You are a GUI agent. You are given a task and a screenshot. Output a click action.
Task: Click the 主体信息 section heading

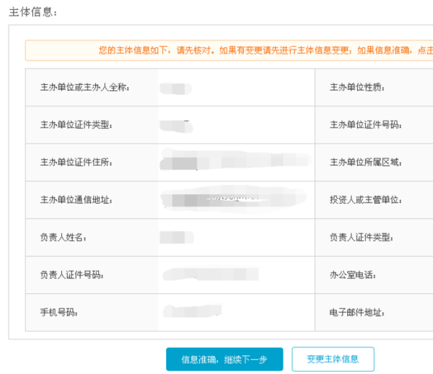(34, 12)
